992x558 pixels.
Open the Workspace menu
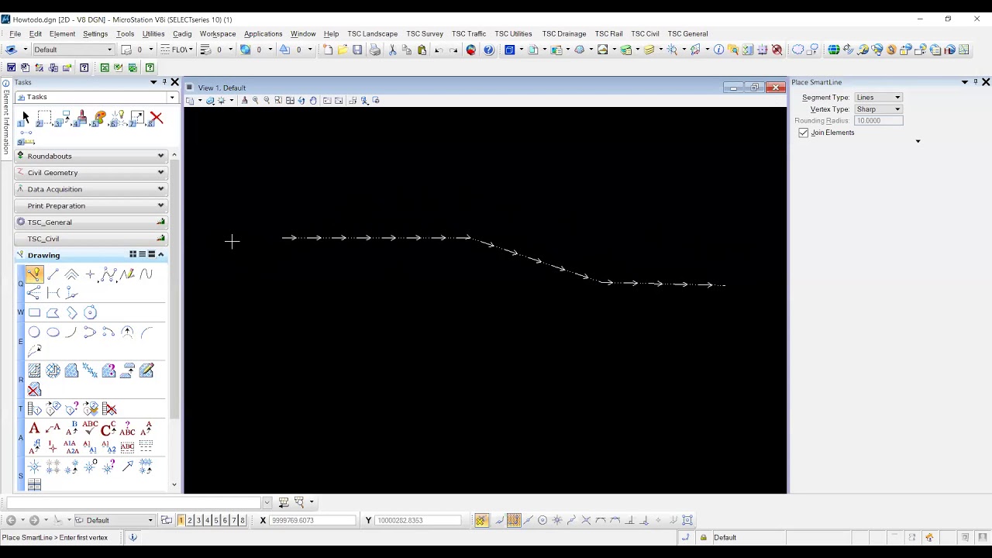[x=218, y=34]
